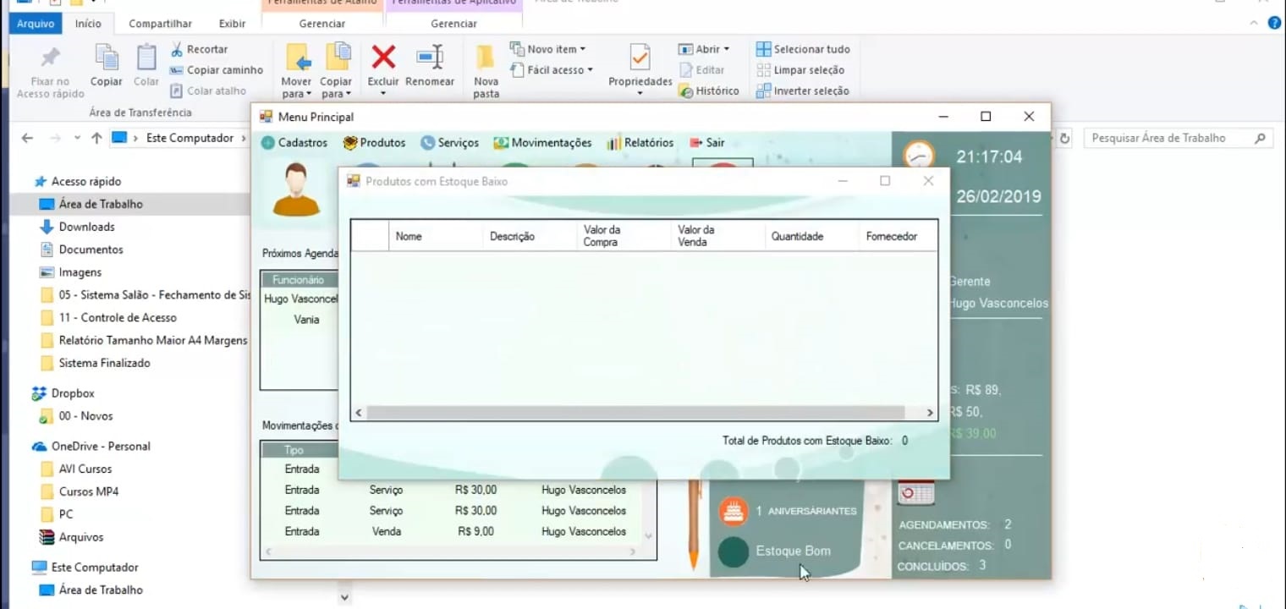Refresh the Explorer address bar
Image resolution: width=1286 pixels, height=609 pixels.
(x=1065, y=138)
